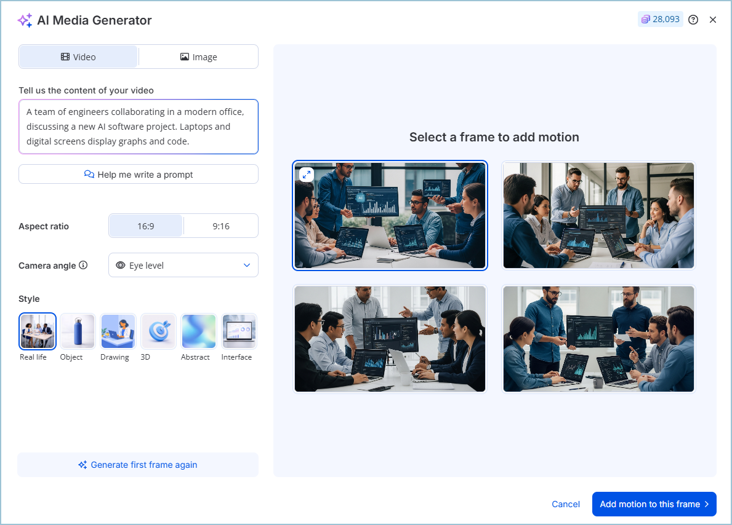The image size is (732, 525).
Task: Click the credits coin balance 28,093
Action: click(x=660, y=20)
